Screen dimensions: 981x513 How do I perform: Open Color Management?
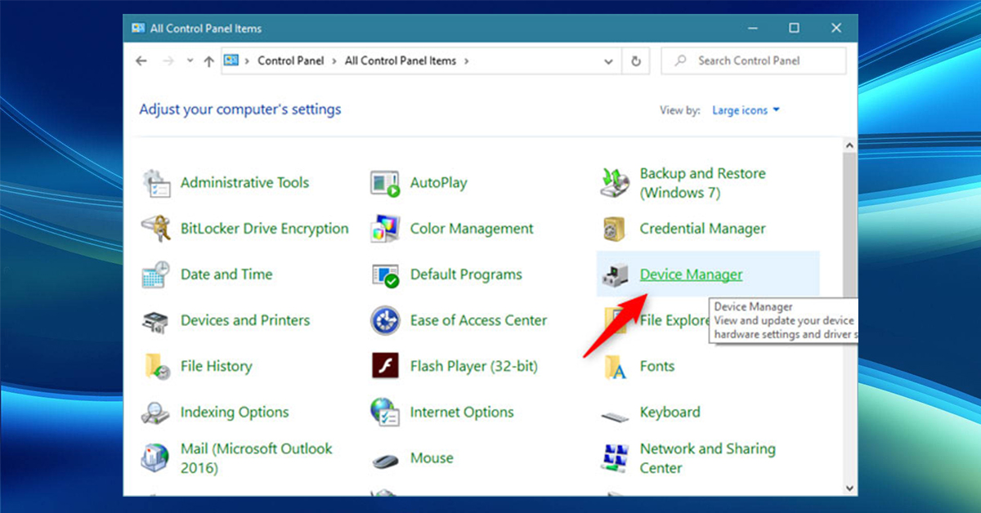point(471,229)
